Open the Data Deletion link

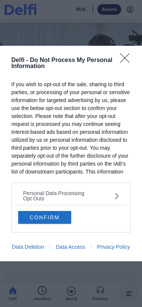[28, 247]
